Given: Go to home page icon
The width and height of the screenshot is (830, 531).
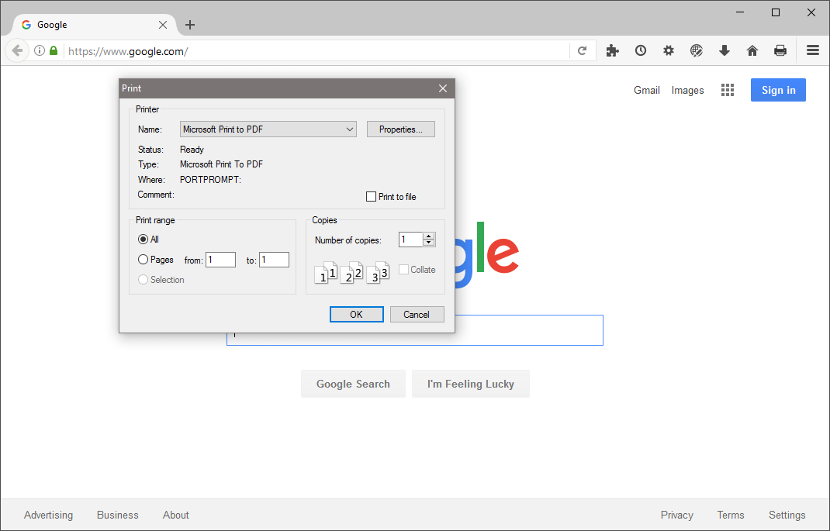Looking at the screenshot, I should click(752, 50).
